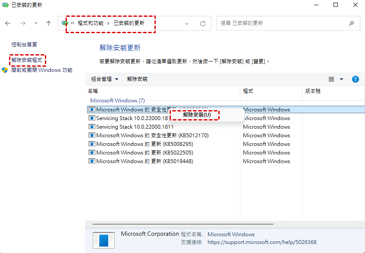Open help with the blue question icon
Image resolution: width=365 pixels, height=253 pixels.
click(x=355, y=79)
